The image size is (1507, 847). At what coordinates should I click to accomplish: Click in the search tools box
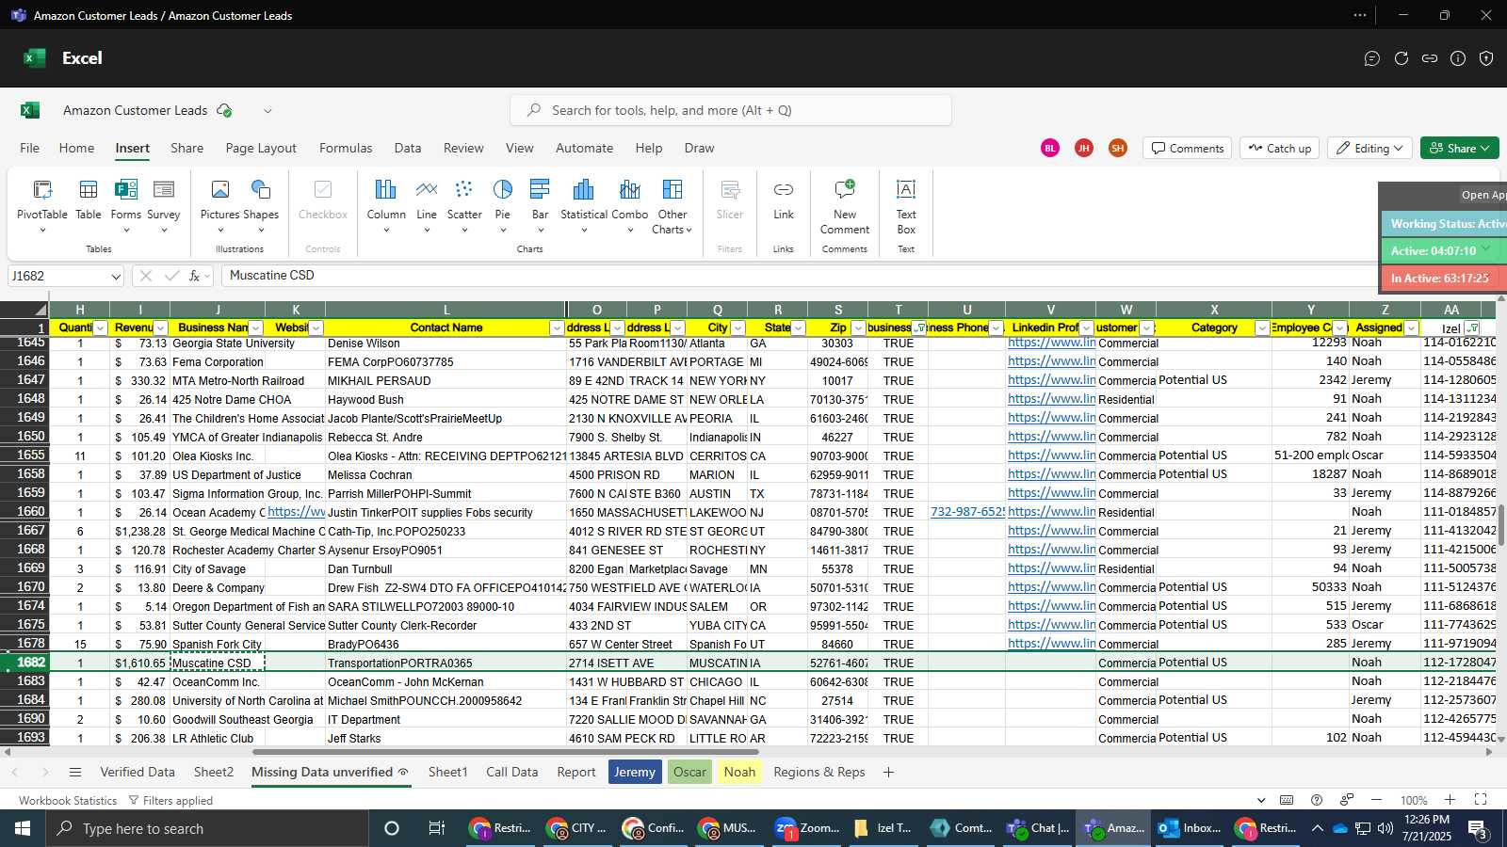point(731,110)
